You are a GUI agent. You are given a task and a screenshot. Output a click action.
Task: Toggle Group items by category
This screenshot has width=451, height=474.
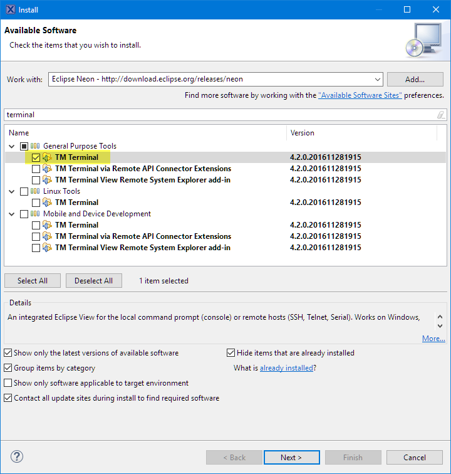[8, 368]
